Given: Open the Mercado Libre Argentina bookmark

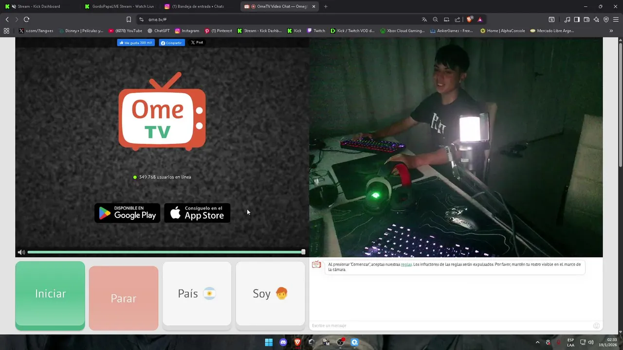Looking at the screenshot, I should coord(552,31).
